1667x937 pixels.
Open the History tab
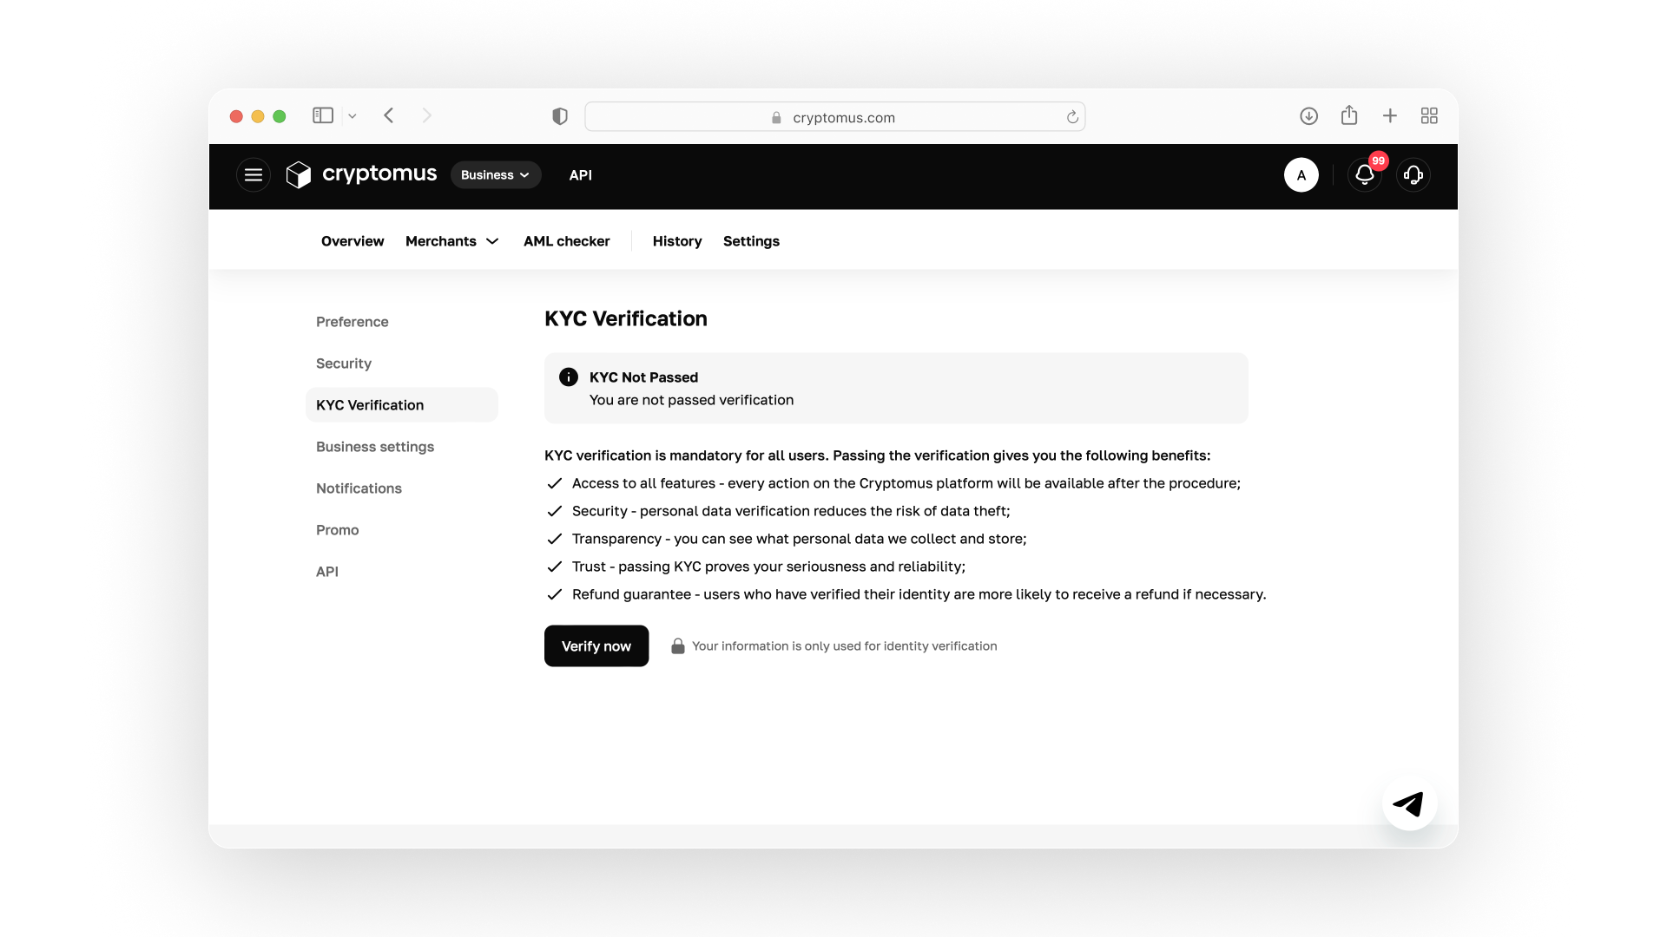point(677,241)
